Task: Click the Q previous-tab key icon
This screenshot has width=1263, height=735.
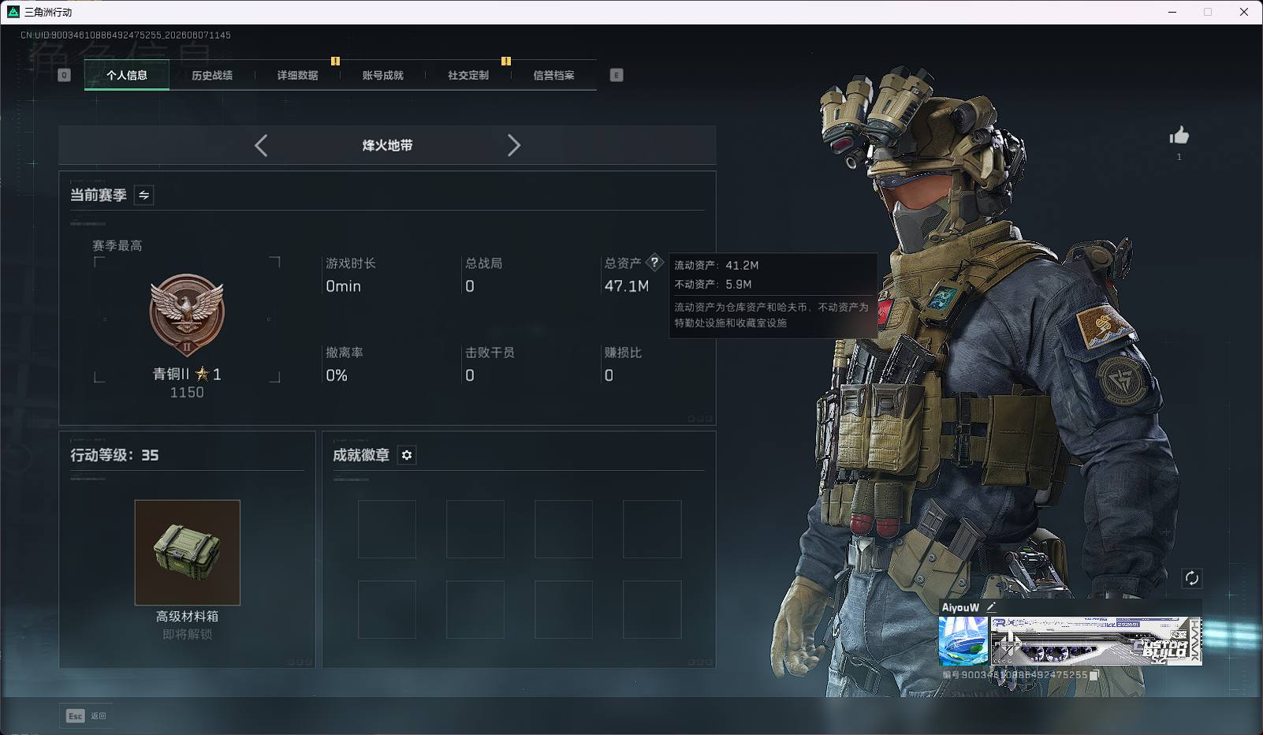Action: (64, 75)
